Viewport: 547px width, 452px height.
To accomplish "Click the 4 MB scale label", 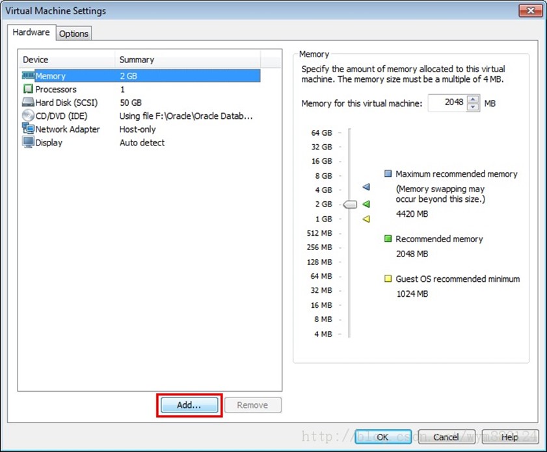I will pos(323,334).
